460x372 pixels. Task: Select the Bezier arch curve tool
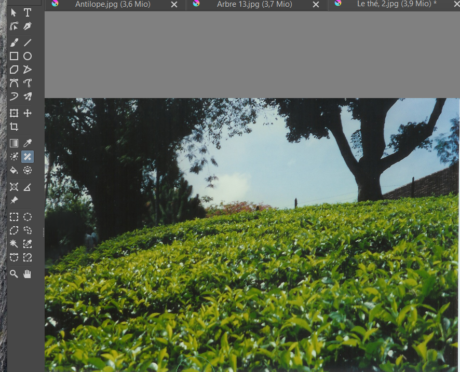[x=14, y=83]
